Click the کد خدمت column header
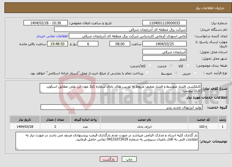 click(x=203, y=119)
